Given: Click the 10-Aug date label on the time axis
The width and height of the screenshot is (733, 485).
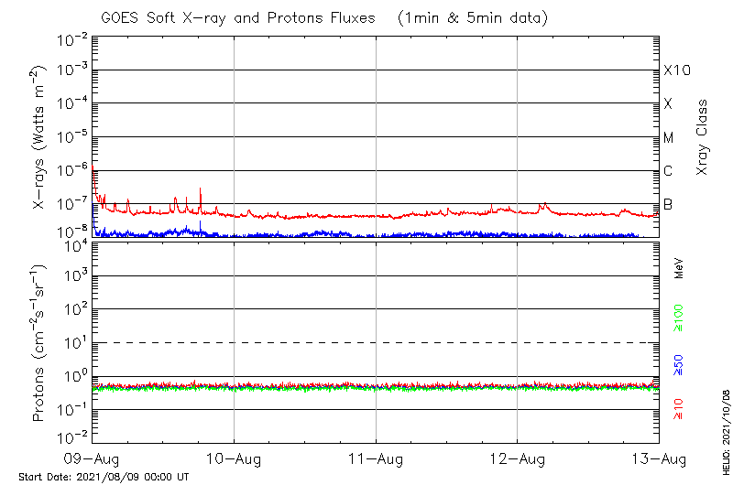Looking at the screenshot, I should click(x=234, y=458).
